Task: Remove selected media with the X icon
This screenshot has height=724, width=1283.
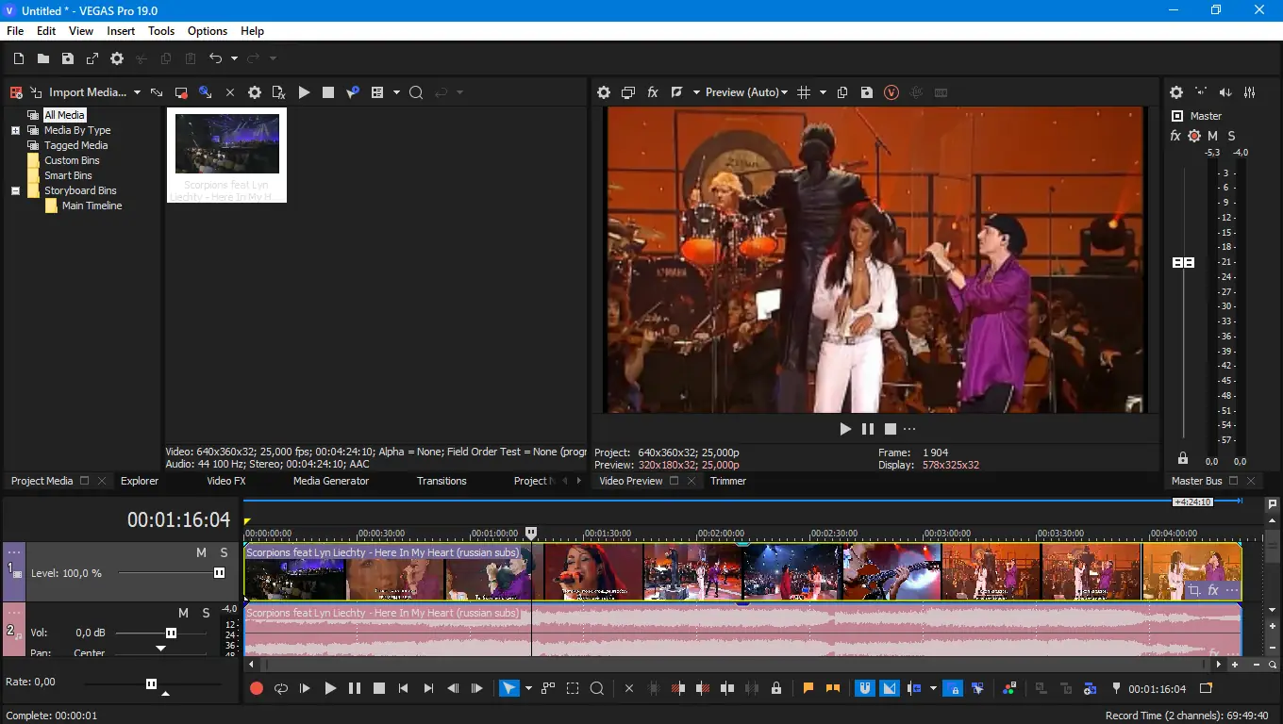Action: 230,92
